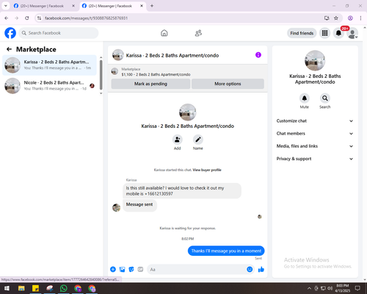Open Chrome's three-dot menu
Viewport: 367px width, 294px height.
click(x=360, y=18)
